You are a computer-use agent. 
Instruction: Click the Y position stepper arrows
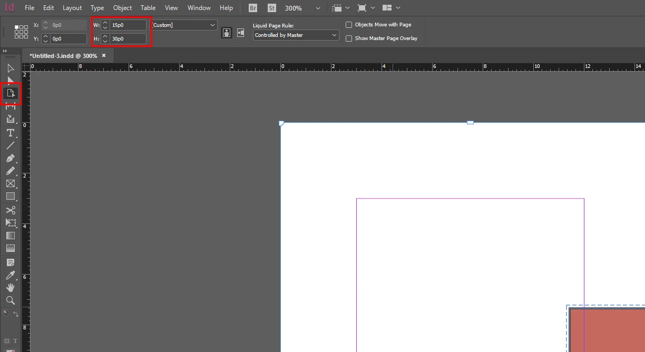click(46, 38)
